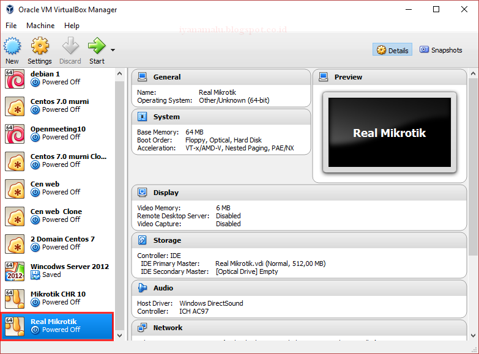Open the Machine menu
The width and height of the screenshot is (479, 354).
coord(40,26)
